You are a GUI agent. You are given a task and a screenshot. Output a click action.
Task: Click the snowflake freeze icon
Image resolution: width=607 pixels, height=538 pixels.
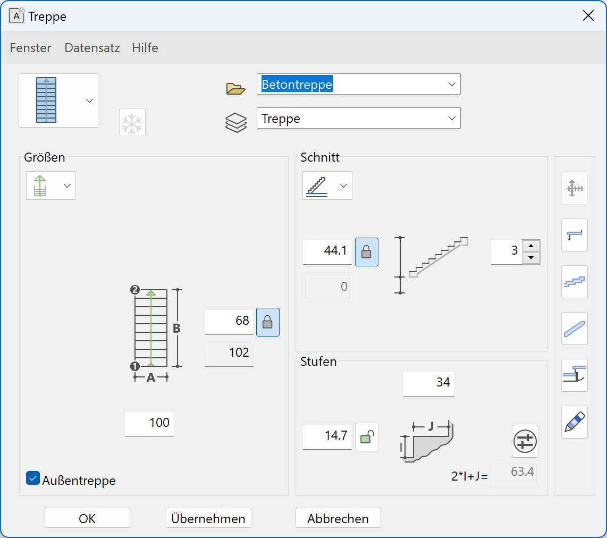(132, 123)
